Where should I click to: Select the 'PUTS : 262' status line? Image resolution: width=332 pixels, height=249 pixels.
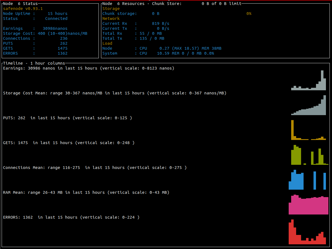point(35,43)
